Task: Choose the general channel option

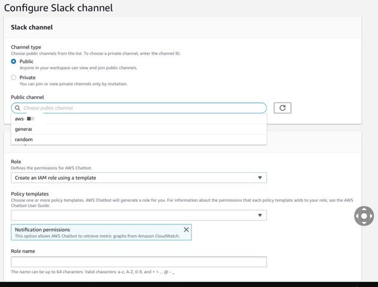Action: [x=139, y=129]
